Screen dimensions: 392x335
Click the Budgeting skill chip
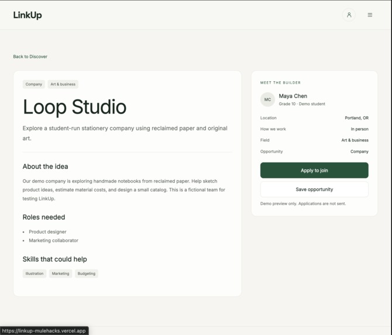coord(87,274)
